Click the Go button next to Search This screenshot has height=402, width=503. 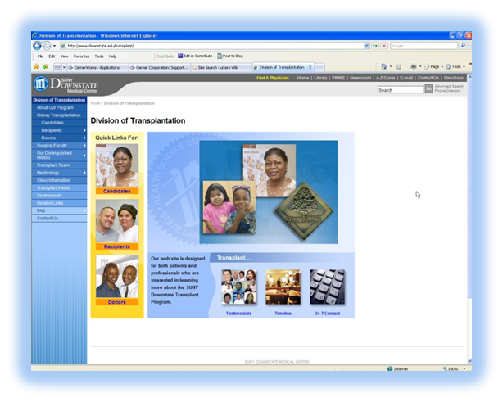428,88
